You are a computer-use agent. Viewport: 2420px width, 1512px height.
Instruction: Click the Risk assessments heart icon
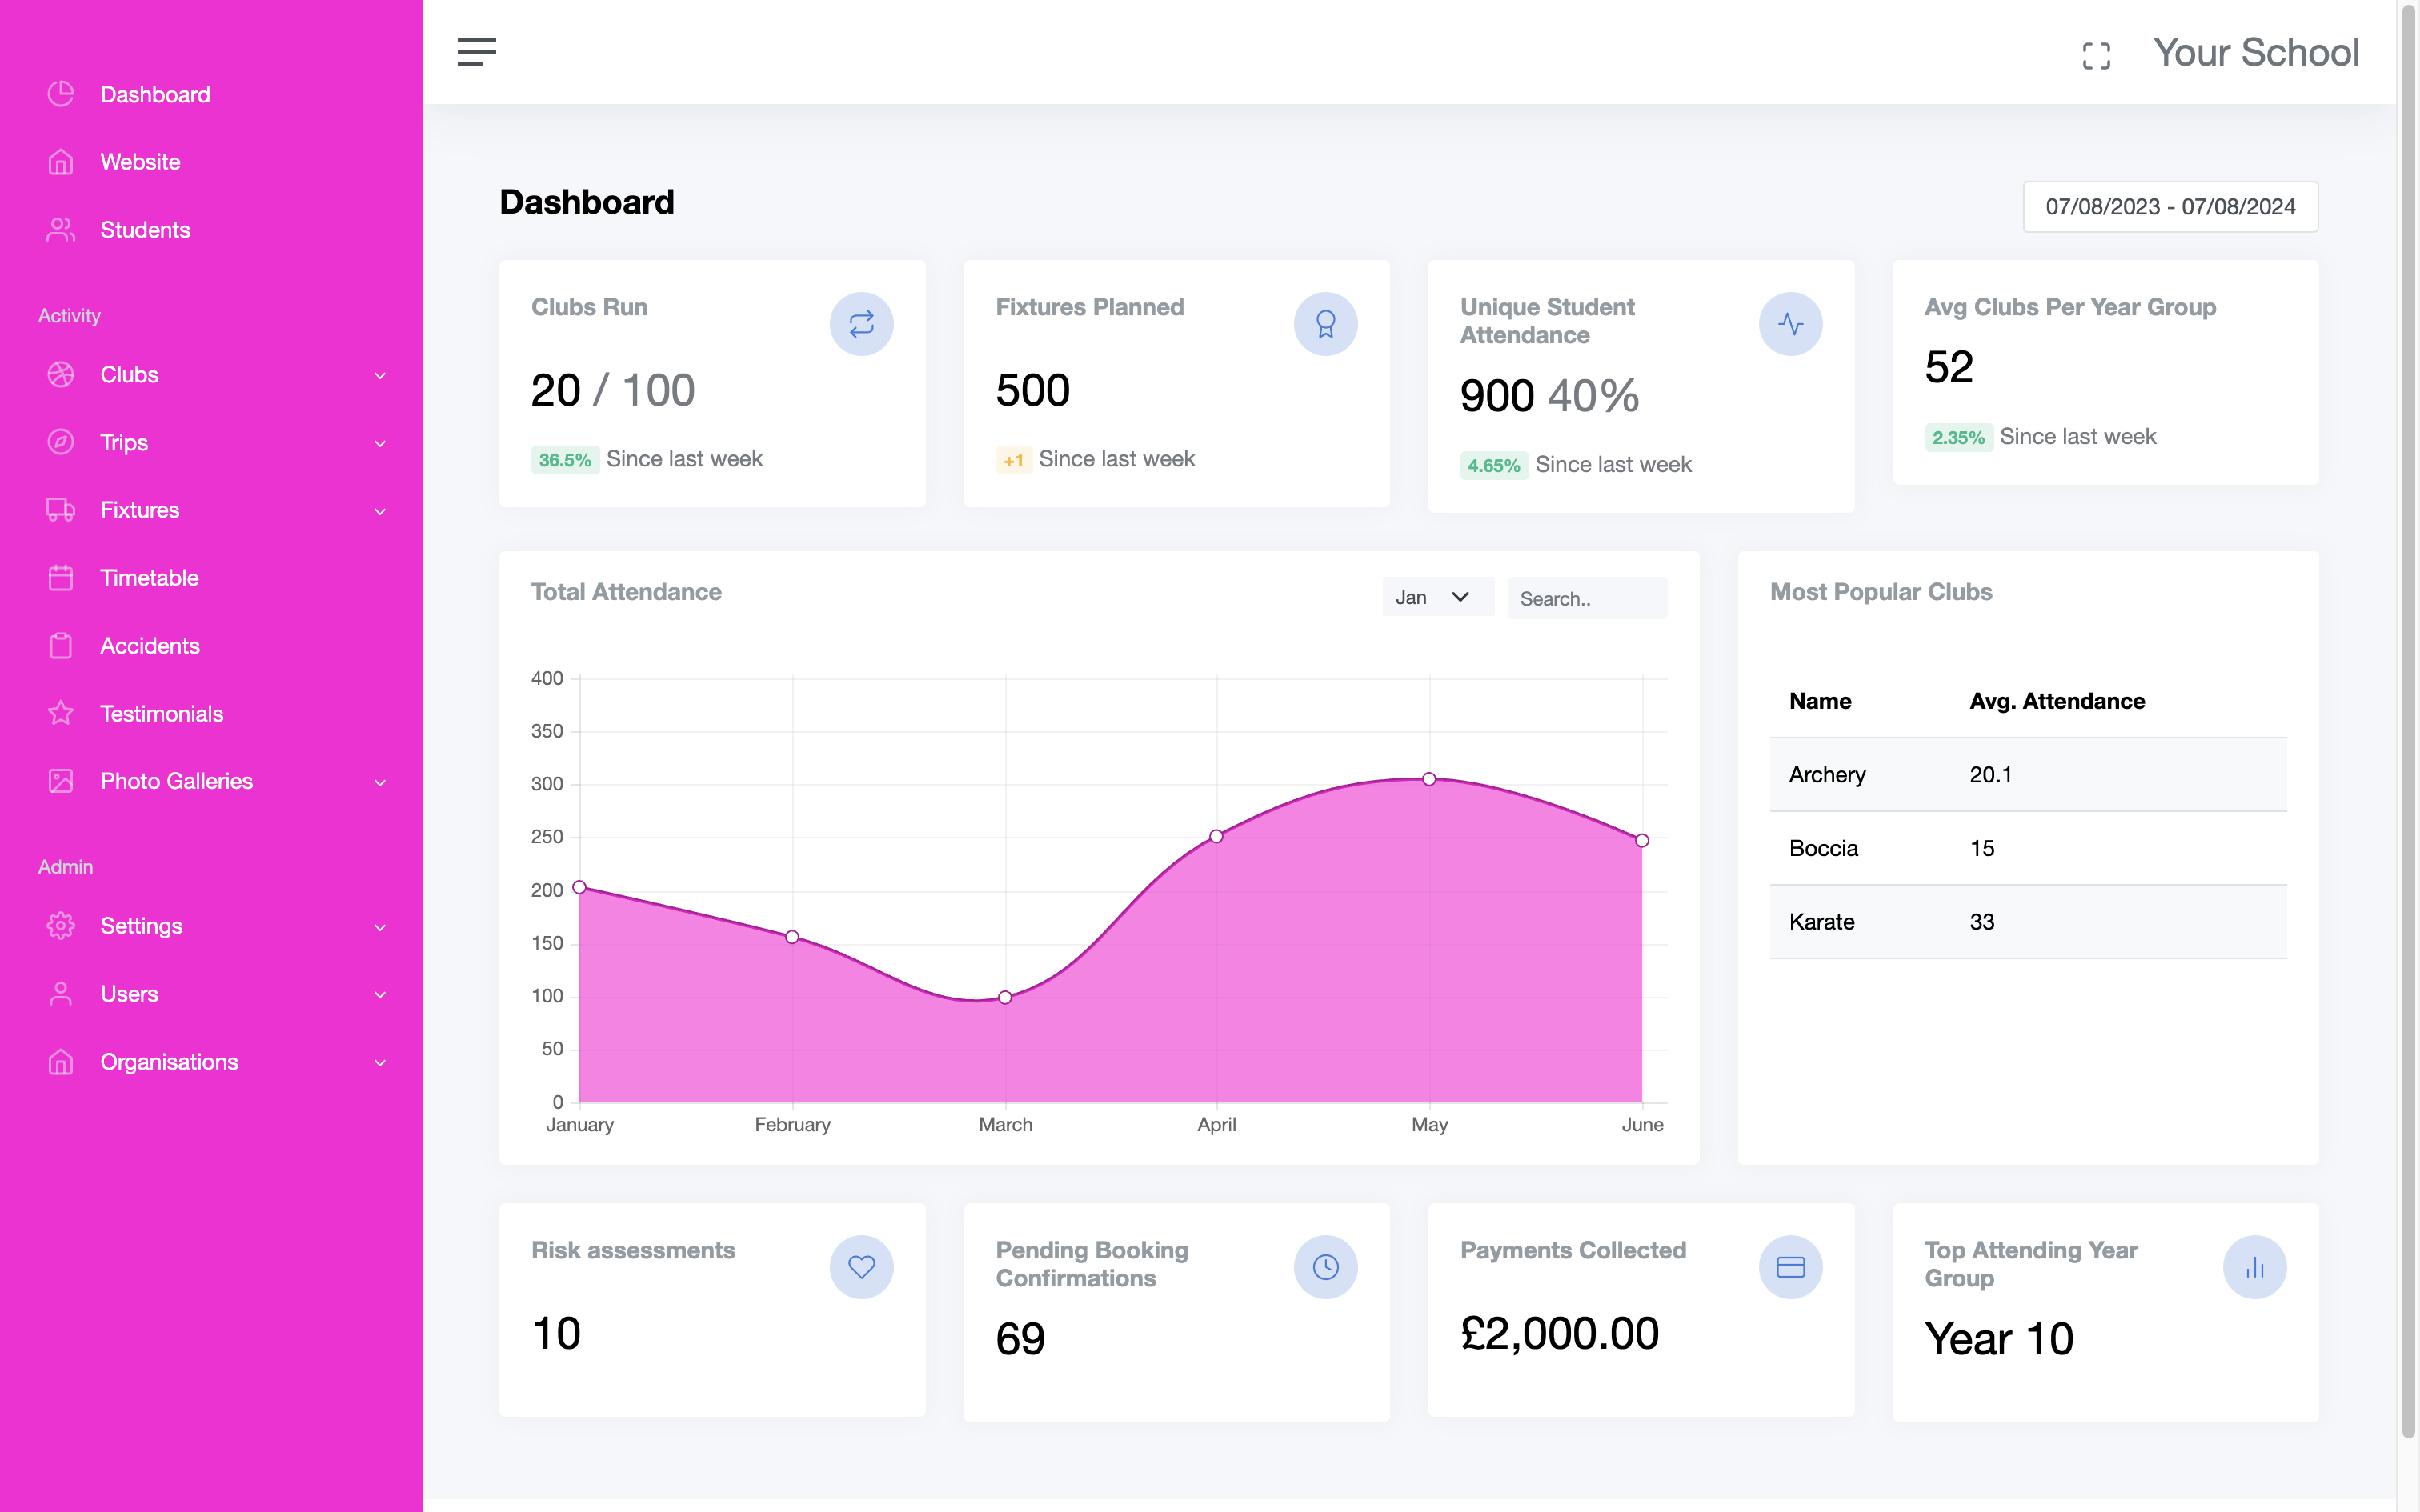pyautogui.click(x=861, y=1267)
